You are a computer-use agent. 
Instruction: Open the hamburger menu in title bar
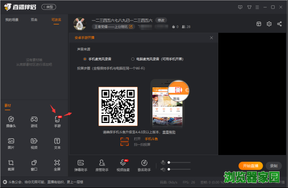click(x=257, y=7)
